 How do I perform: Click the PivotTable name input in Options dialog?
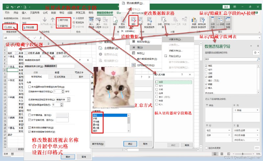(x=60, y=66)
